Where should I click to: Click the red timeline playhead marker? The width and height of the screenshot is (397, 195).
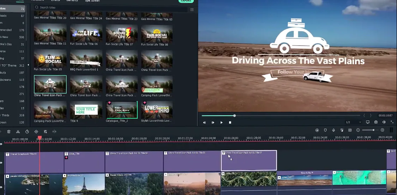pyautogui.click(x=40, y=138)
